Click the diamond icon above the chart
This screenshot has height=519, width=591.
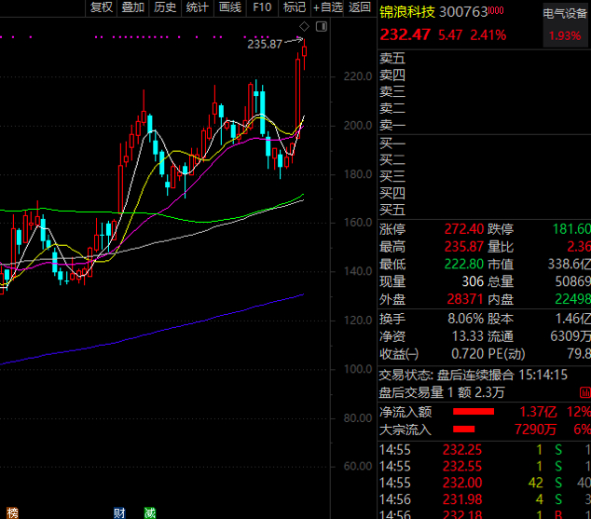(304, 27)
